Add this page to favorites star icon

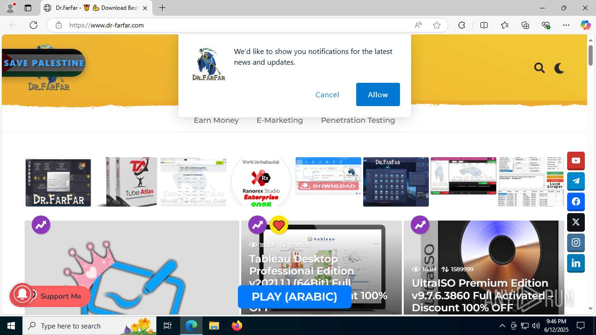(436, 25)
